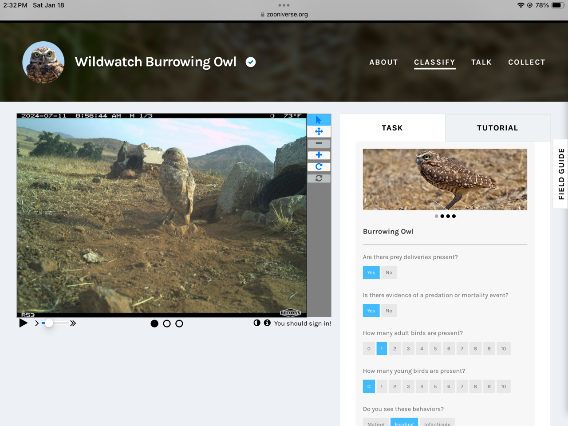Open the COLLECT section

tap(527, 62)
